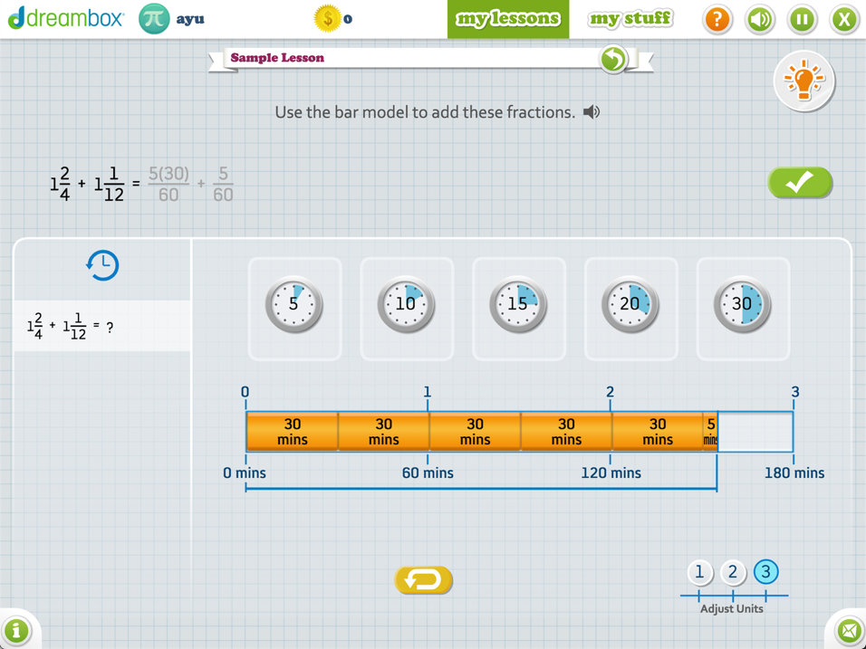Select the 5 minute clock tile
The height and width of the screenshot is (649, 866).
(x=294, y=306)
